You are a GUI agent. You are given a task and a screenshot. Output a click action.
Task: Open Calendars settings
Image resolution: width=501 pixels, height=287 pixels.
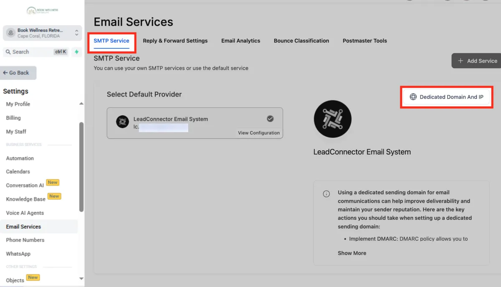18,172
